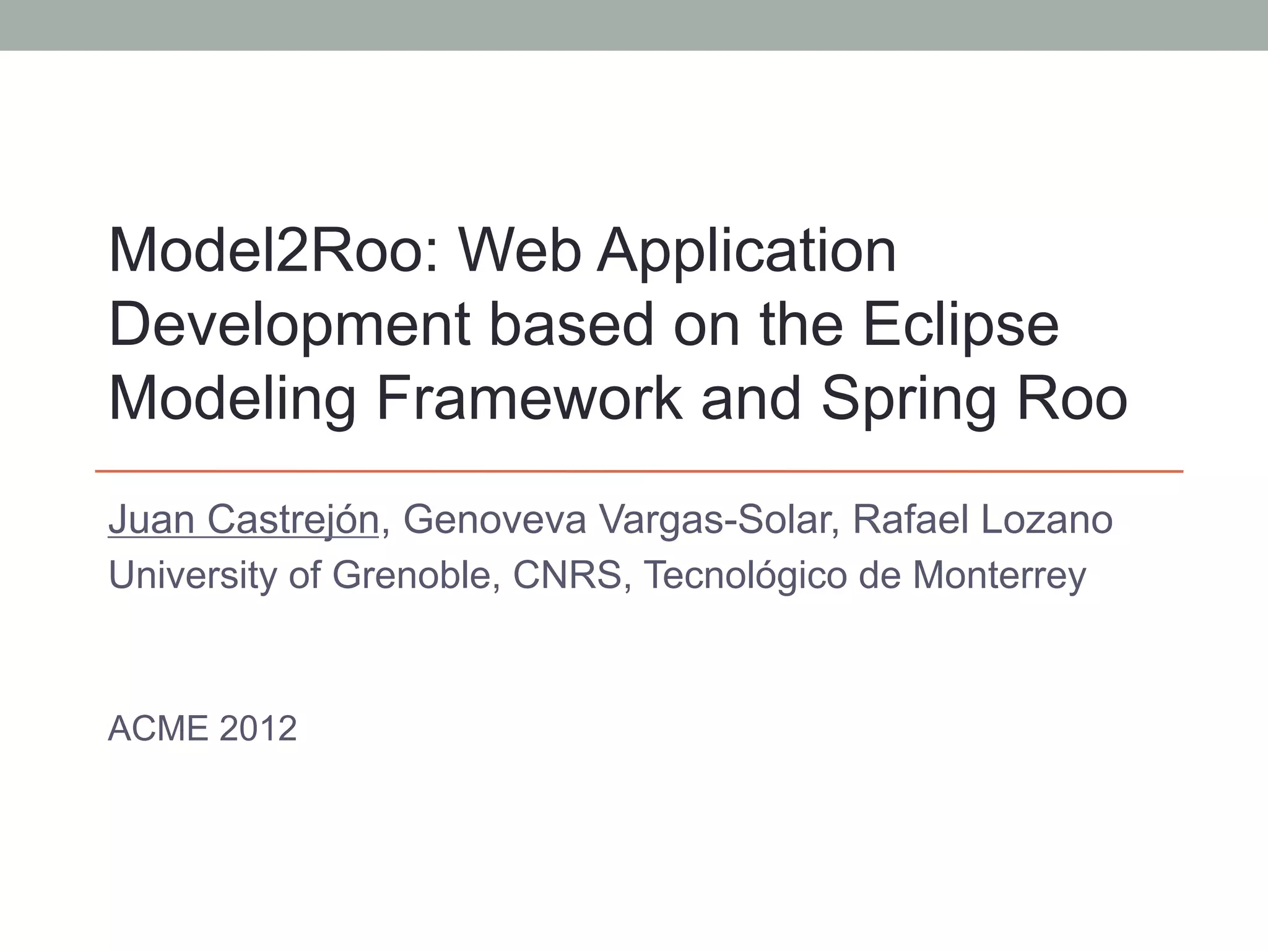This screenshot has width=1268, height=951.
Task: Select the University of Grenoble text
Action: pos(300,575)
